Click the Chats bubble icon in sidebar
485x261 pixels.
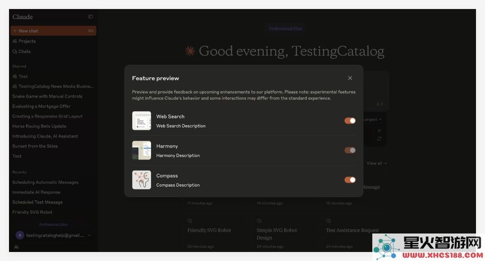[14, 51]
